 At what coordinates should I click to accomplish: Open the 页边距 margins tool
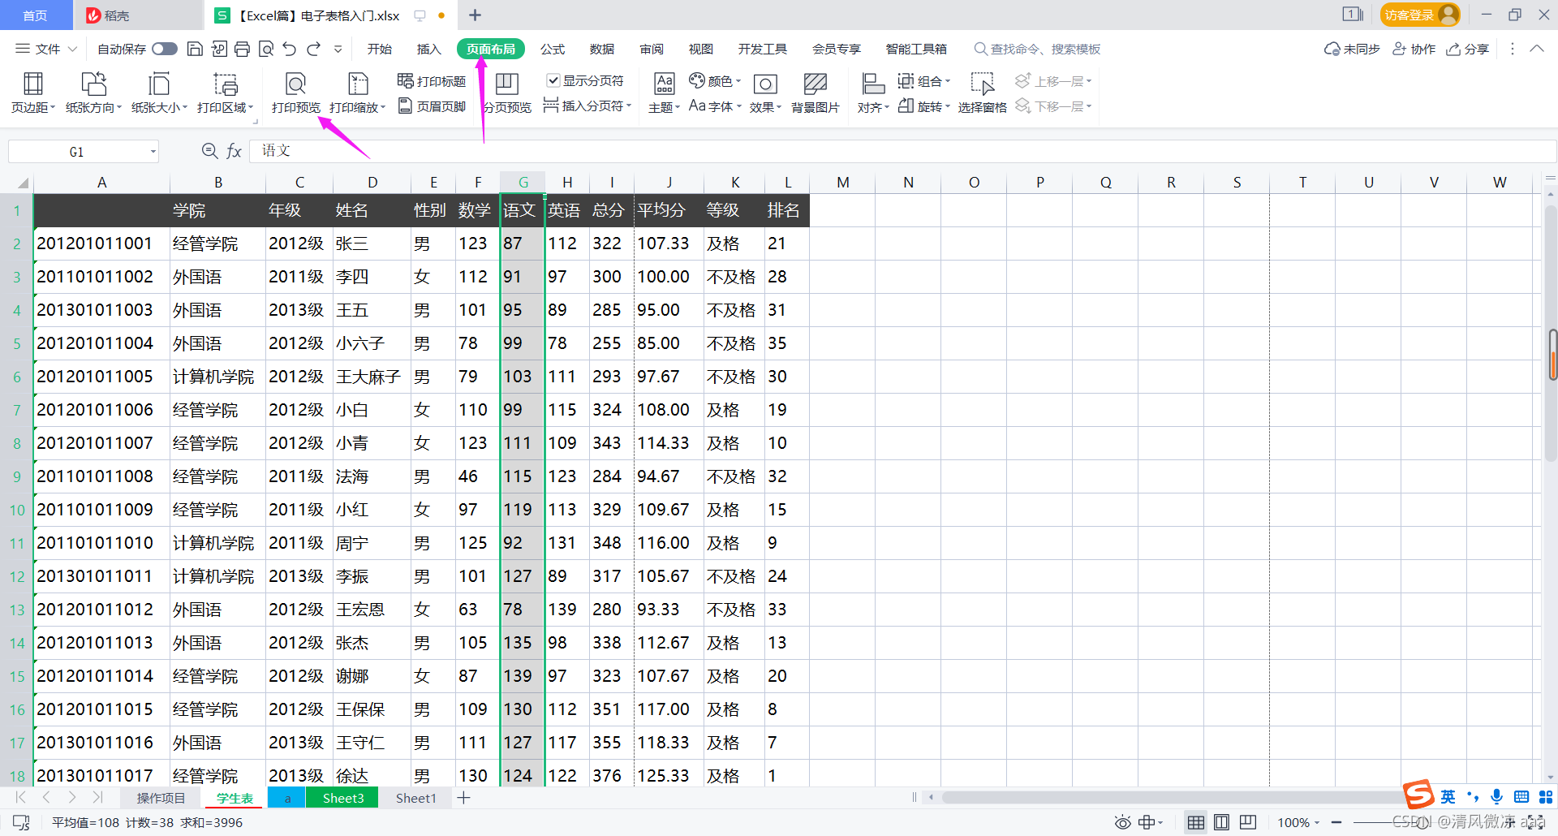pos(33,92)
